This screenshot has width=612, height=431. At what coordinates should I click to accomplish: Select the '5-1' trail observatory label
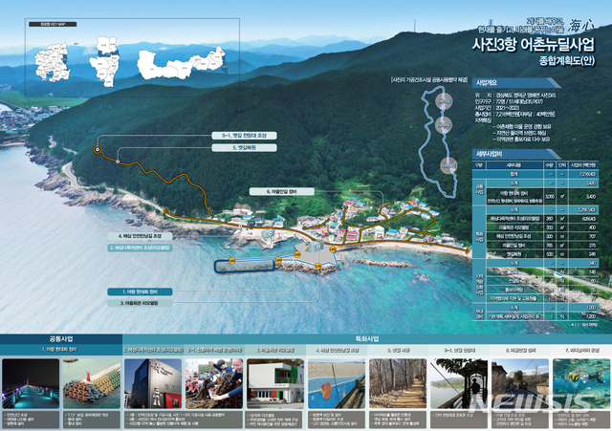pyautogui.click(x=244, y=136)
